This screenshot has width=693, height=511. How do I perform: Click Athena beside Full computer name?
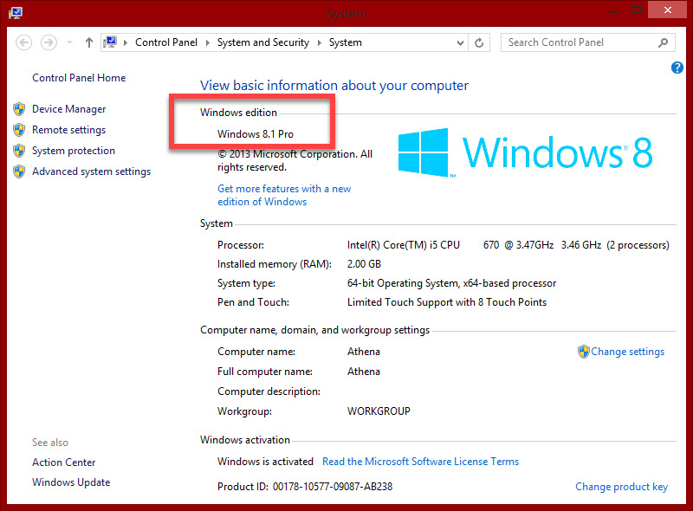click(x=363, y=372)
